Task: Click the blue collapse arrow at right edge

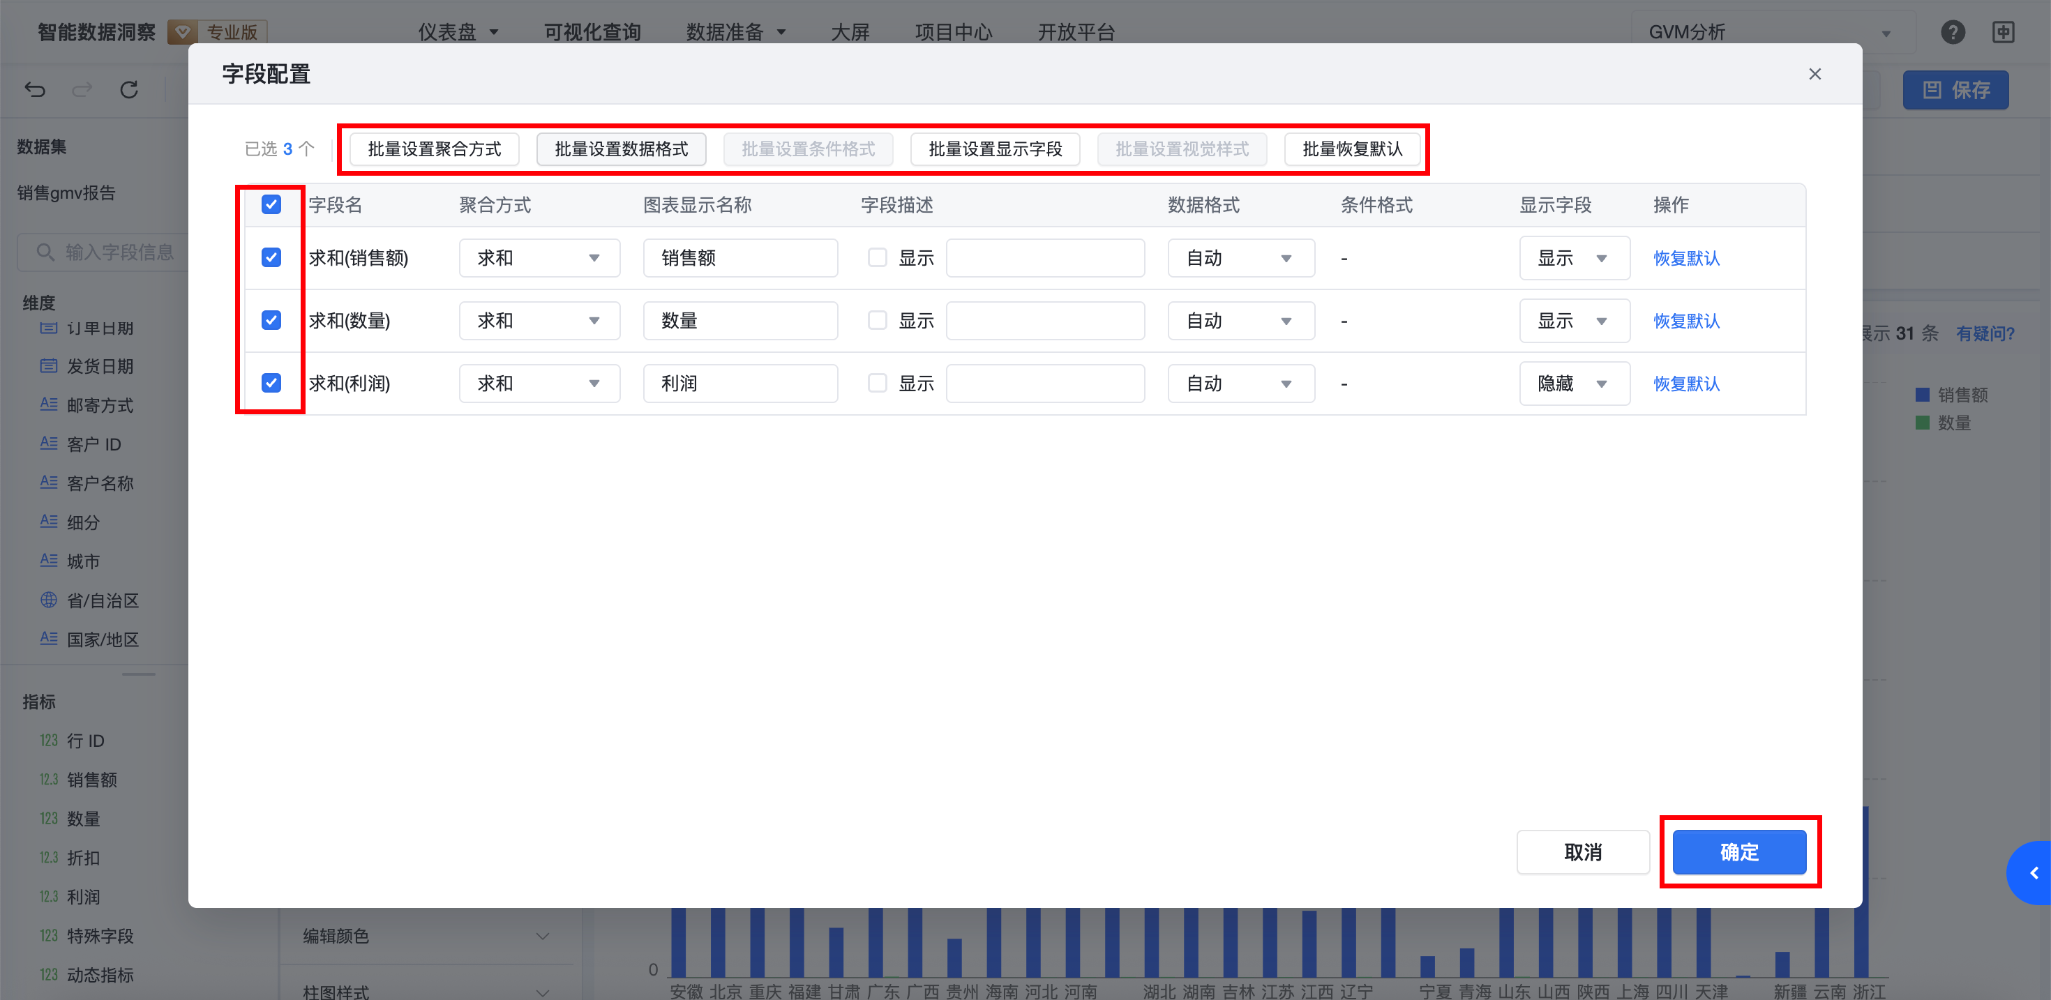Action: click(2034, 873)
